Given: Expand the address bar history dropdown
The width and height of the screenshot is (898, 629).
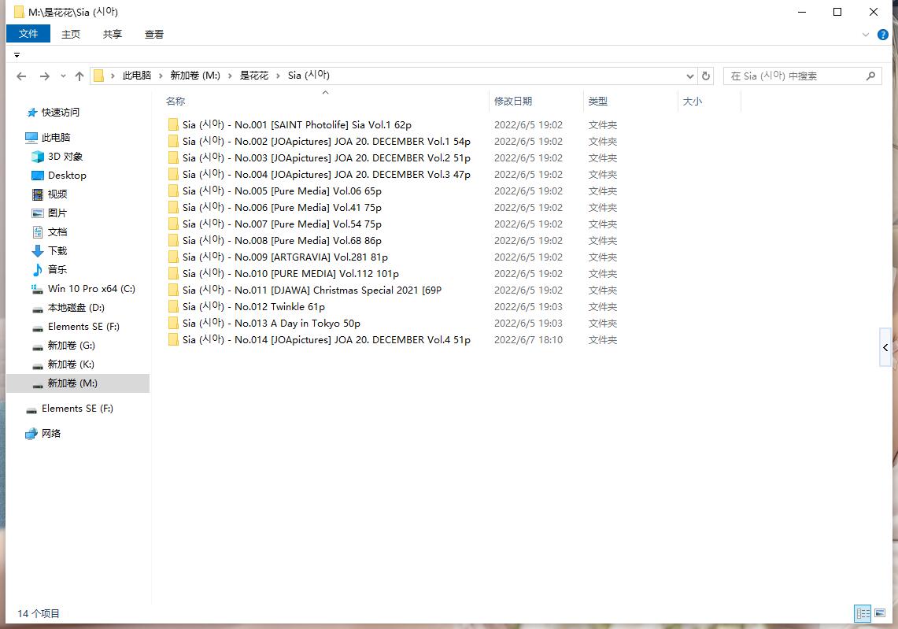Looking at the screenshot, I should (x=689, y=76).
